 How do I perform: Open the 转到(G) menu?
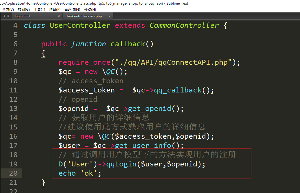click(x=24, y=10)
